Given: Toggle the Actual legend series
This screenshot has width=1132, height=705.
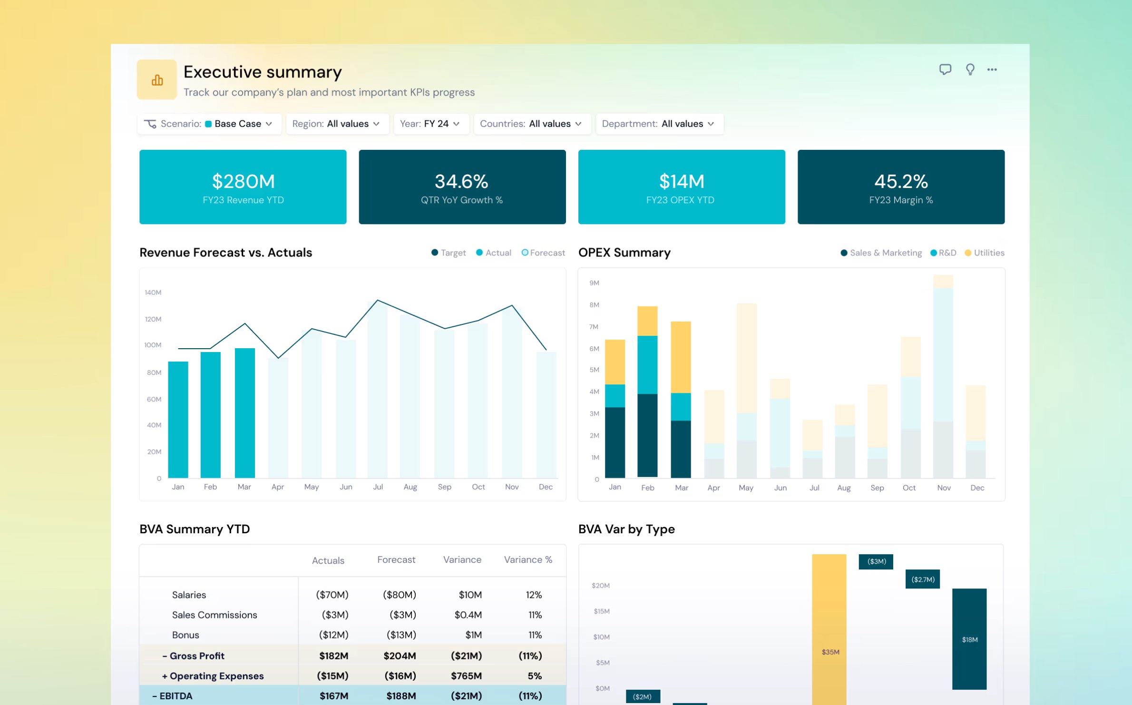Looking at the screenshot, I should 494,253.
